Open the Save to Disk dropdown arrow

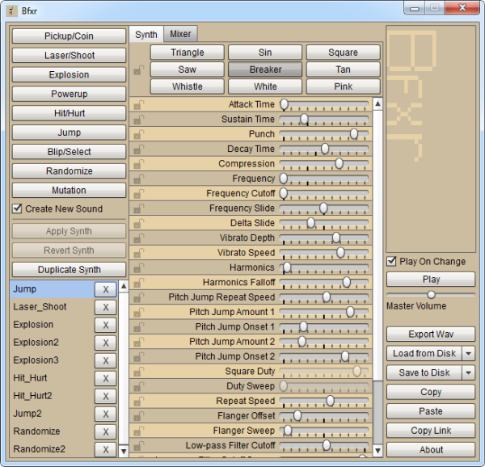pyautogui.click(x=468, y=372)
